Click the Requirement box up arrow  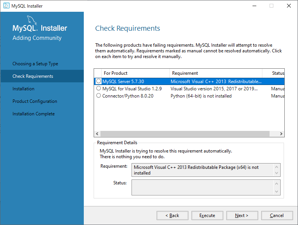pyautogui.click(x=276, y=167)
